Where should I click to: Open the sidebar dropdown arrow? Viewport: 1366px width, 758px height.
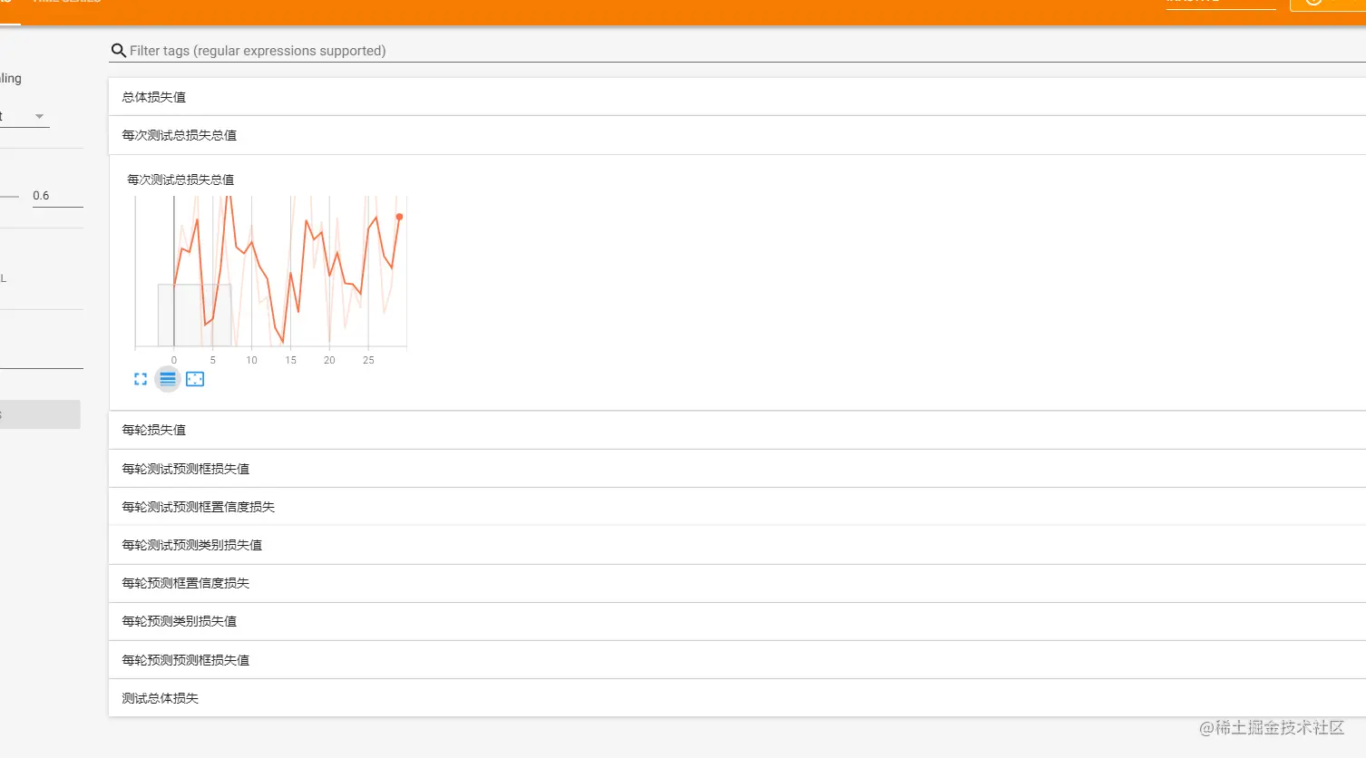(x=39, y=116)
